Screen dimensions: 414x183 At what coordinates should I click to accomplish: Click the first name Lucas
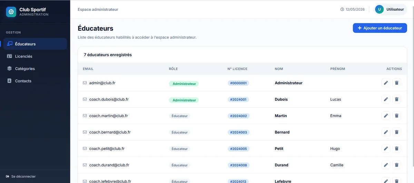tap(336, 99)
